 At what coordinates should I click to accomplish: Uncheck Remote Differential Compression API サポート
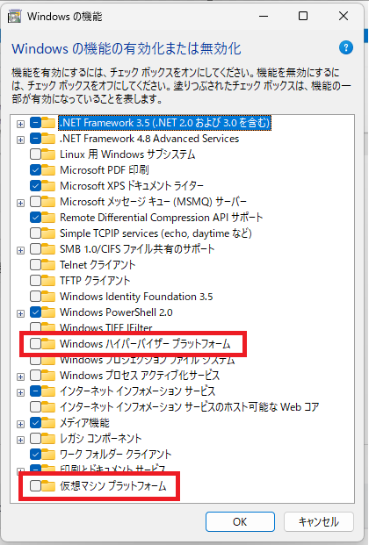(35, 218)
